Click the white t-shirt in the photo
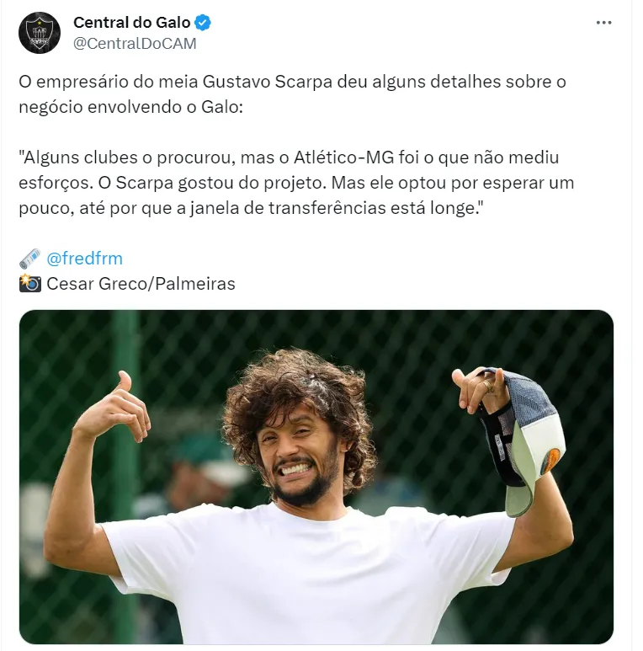 click(309, 575)
